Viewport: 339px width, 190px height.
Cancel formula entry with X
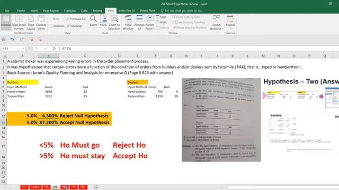pos(37,49)
